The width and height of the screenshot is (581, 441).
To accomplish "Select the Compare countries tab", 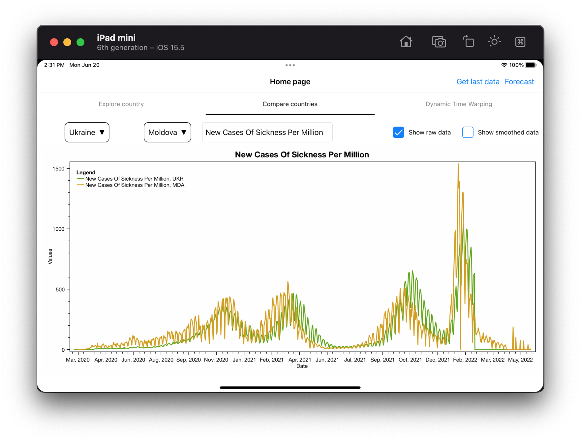I will pyautogui.click(x=290, y=104).
